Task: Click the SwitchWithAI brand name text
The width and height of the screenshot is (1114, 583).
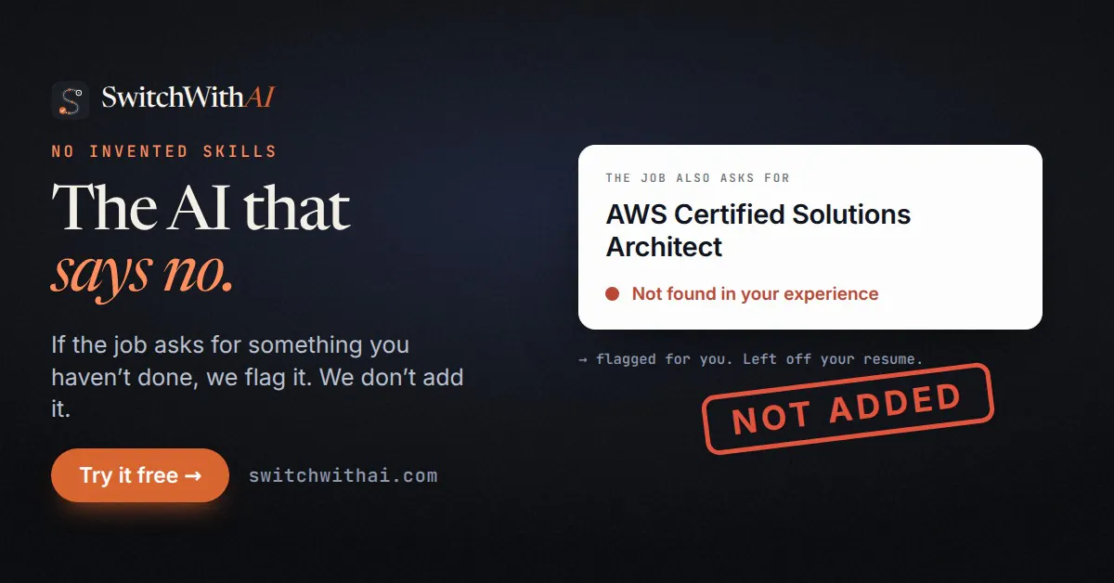Action: [188, 97]
